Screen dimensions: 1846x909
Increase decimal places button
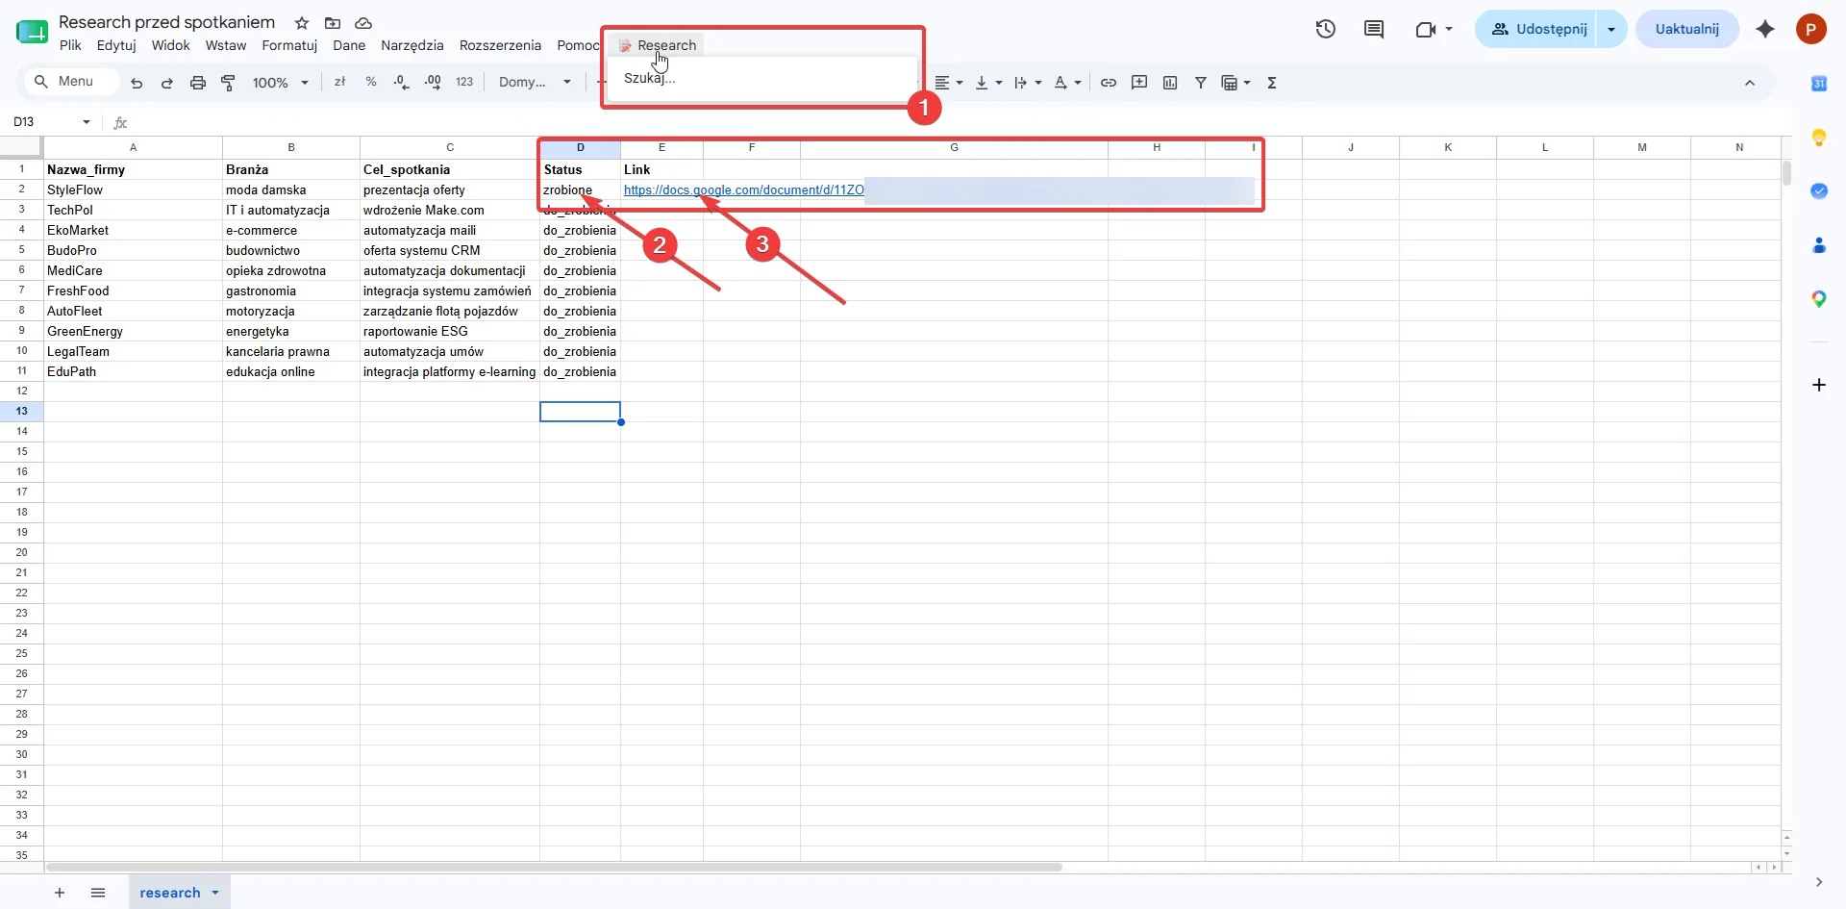(x=433, y=82)
